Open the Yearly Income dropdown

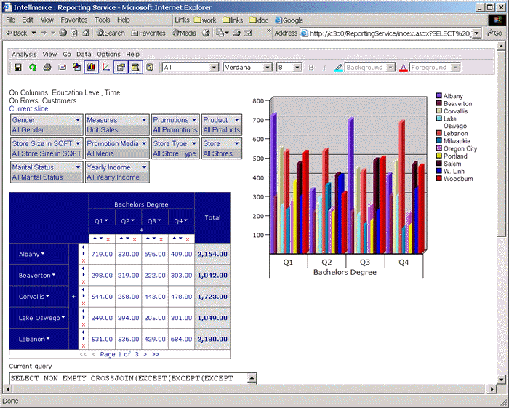pos(144,167)
